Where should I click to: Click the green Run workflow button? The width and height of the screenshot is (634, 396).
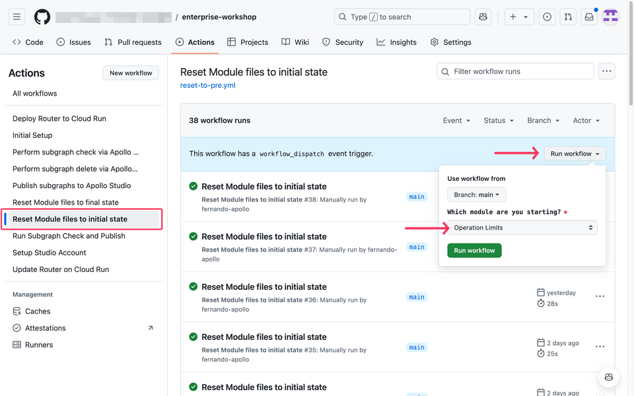[x=474, y=251]
